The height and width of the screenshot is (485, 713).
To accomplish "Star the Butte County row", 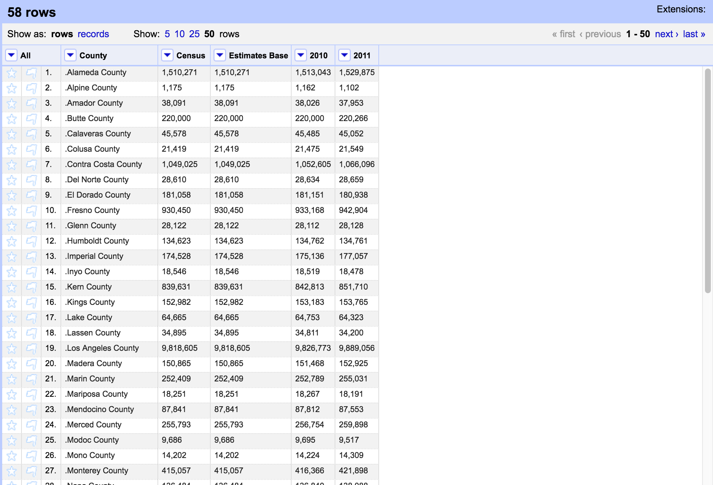I will [12, 119].
